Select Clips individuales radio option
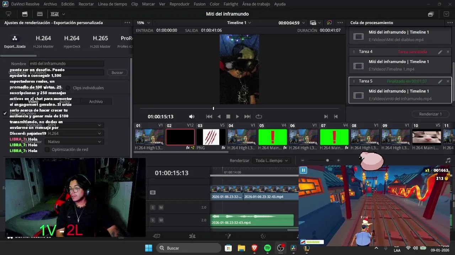Image resolution: width=455 pixels, height=255 pixels. (68, 88)
